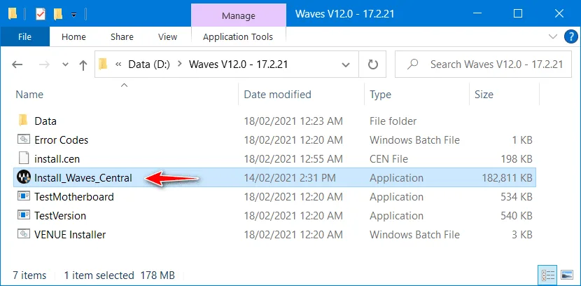Open recent locations dropdown arrow
The image size is (581, 286).
66,65
